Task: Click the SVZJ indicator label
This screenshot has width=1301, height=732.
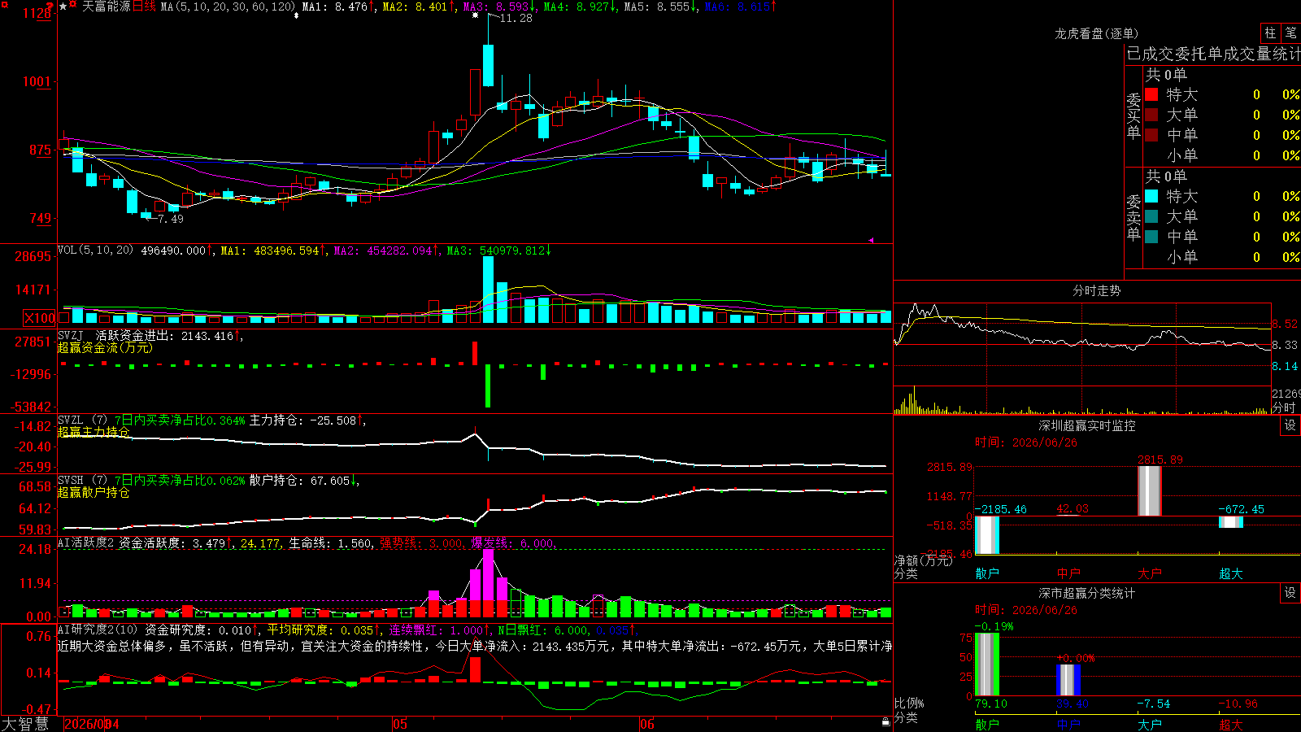Action: [71, 335]
